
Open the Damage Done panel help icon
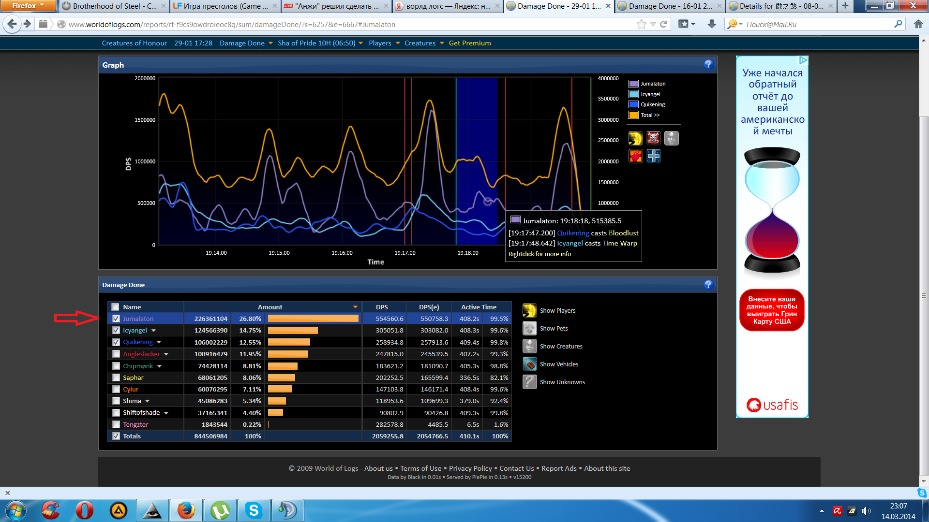pyautogui.click(x=708, y=285)
